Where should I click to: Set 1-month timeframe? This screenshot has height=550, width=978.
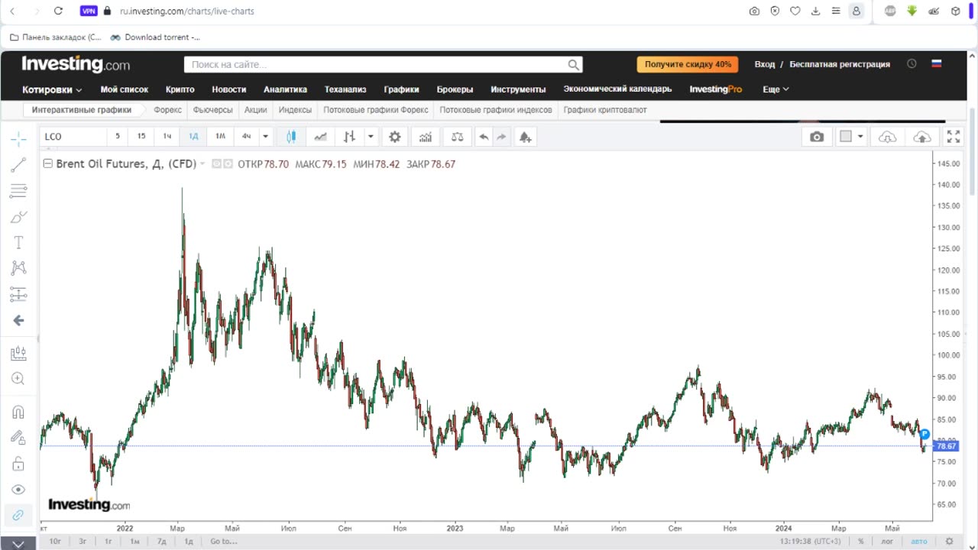(220, 136)
